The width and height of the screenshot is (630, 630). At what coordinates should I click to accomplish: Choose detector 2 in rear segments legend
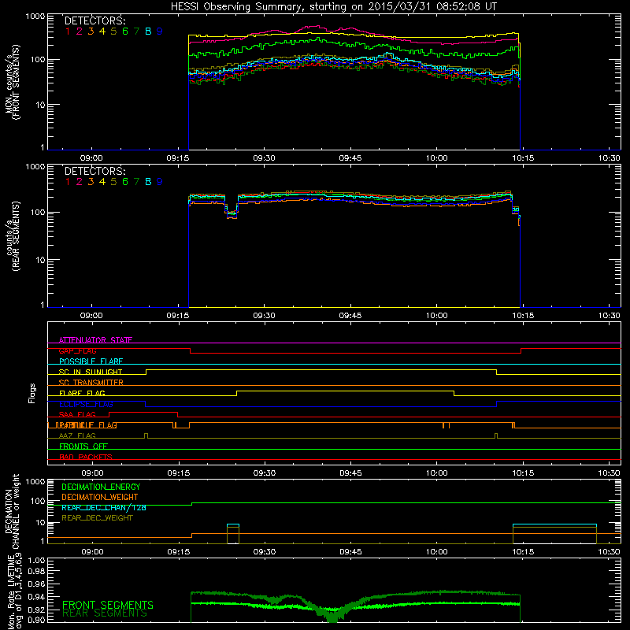click(x=80, y=182)
